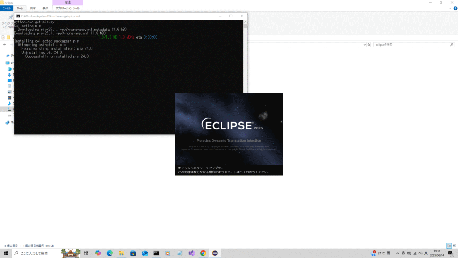Click the new folder icon in quick access toolbar
Viewport: 458px width, 258px height.
[x=8, y=38]
